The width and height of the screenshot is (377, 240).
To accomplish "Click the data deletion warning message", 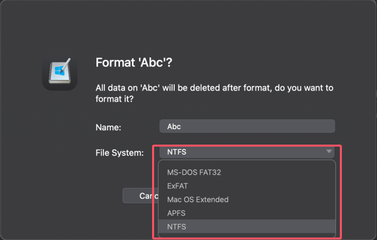I will pyautogui.click(x=214, y=93).
